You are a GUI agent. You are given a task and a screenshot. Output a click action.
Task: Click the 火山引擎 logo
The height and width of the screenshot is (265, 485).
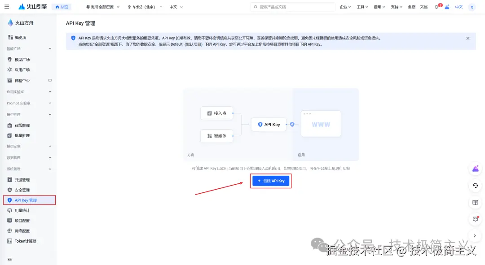(32, 6)
